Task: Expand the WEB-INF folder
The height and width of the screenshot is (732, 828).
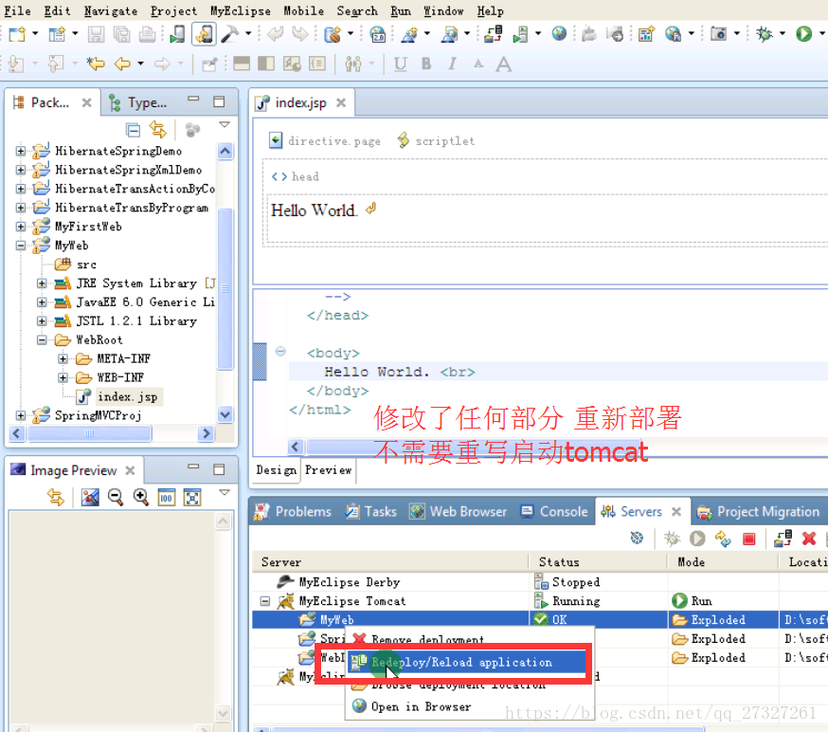Action: point(63,378)
